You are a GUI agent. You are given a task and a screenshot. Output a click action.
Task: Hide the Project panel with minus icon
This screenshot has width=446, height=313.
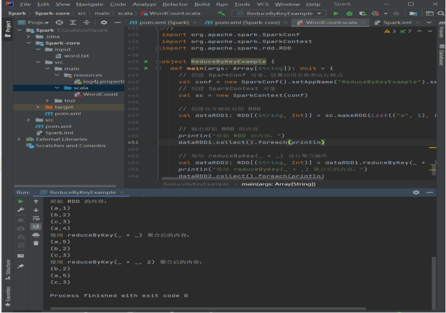118,23
